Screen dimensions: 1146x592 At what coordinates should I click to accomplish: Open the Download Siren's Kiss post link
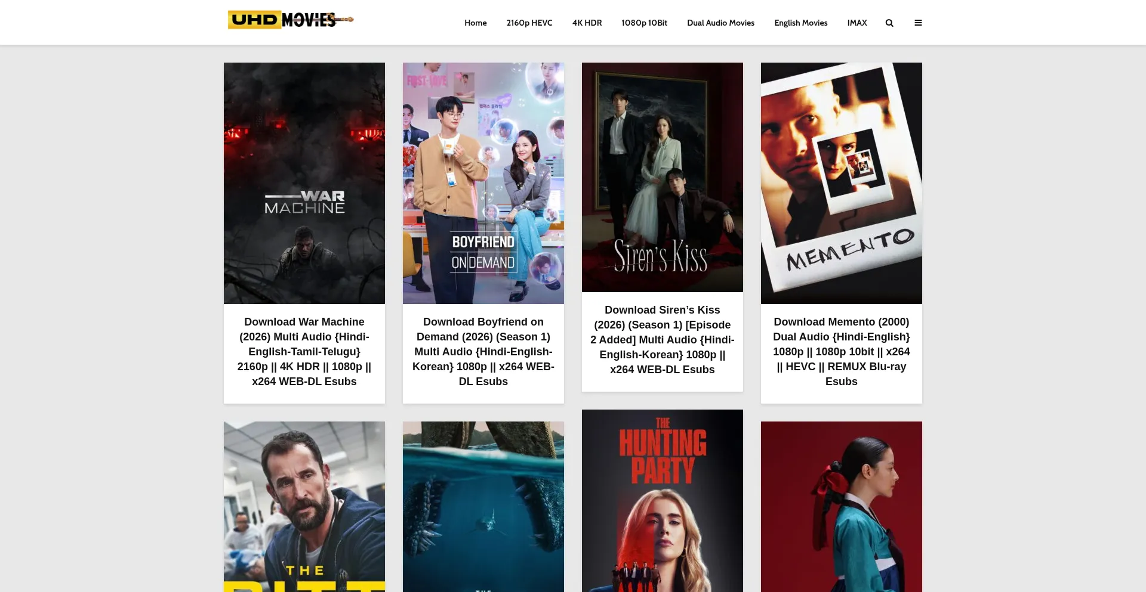[x=663, y=340]
